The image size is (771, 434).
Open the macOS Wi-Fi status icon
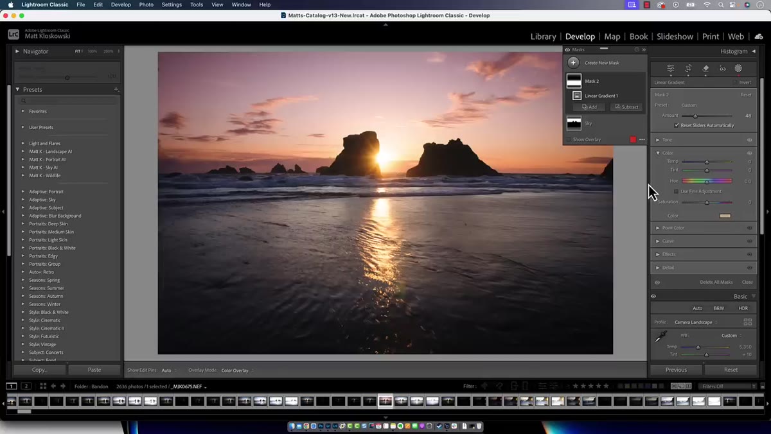click(707, 4)
